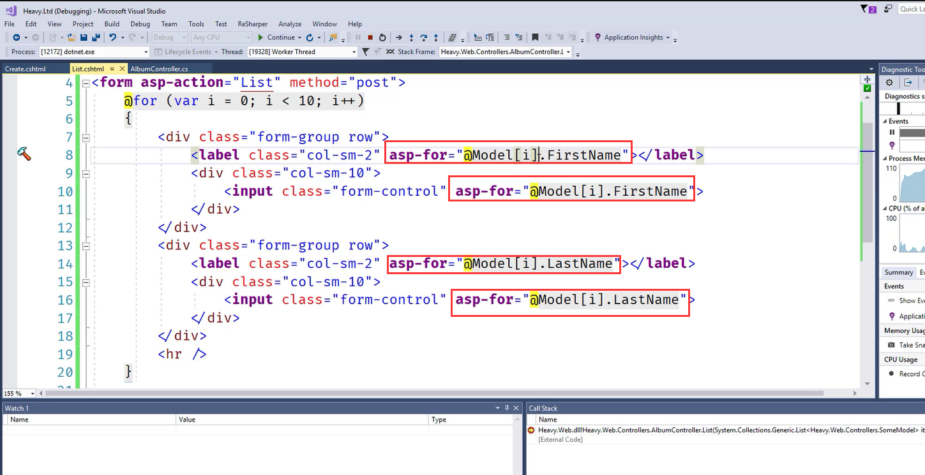925x475 pixels.
Task: Collapse the form element on line 4
Action: [86, 83]
